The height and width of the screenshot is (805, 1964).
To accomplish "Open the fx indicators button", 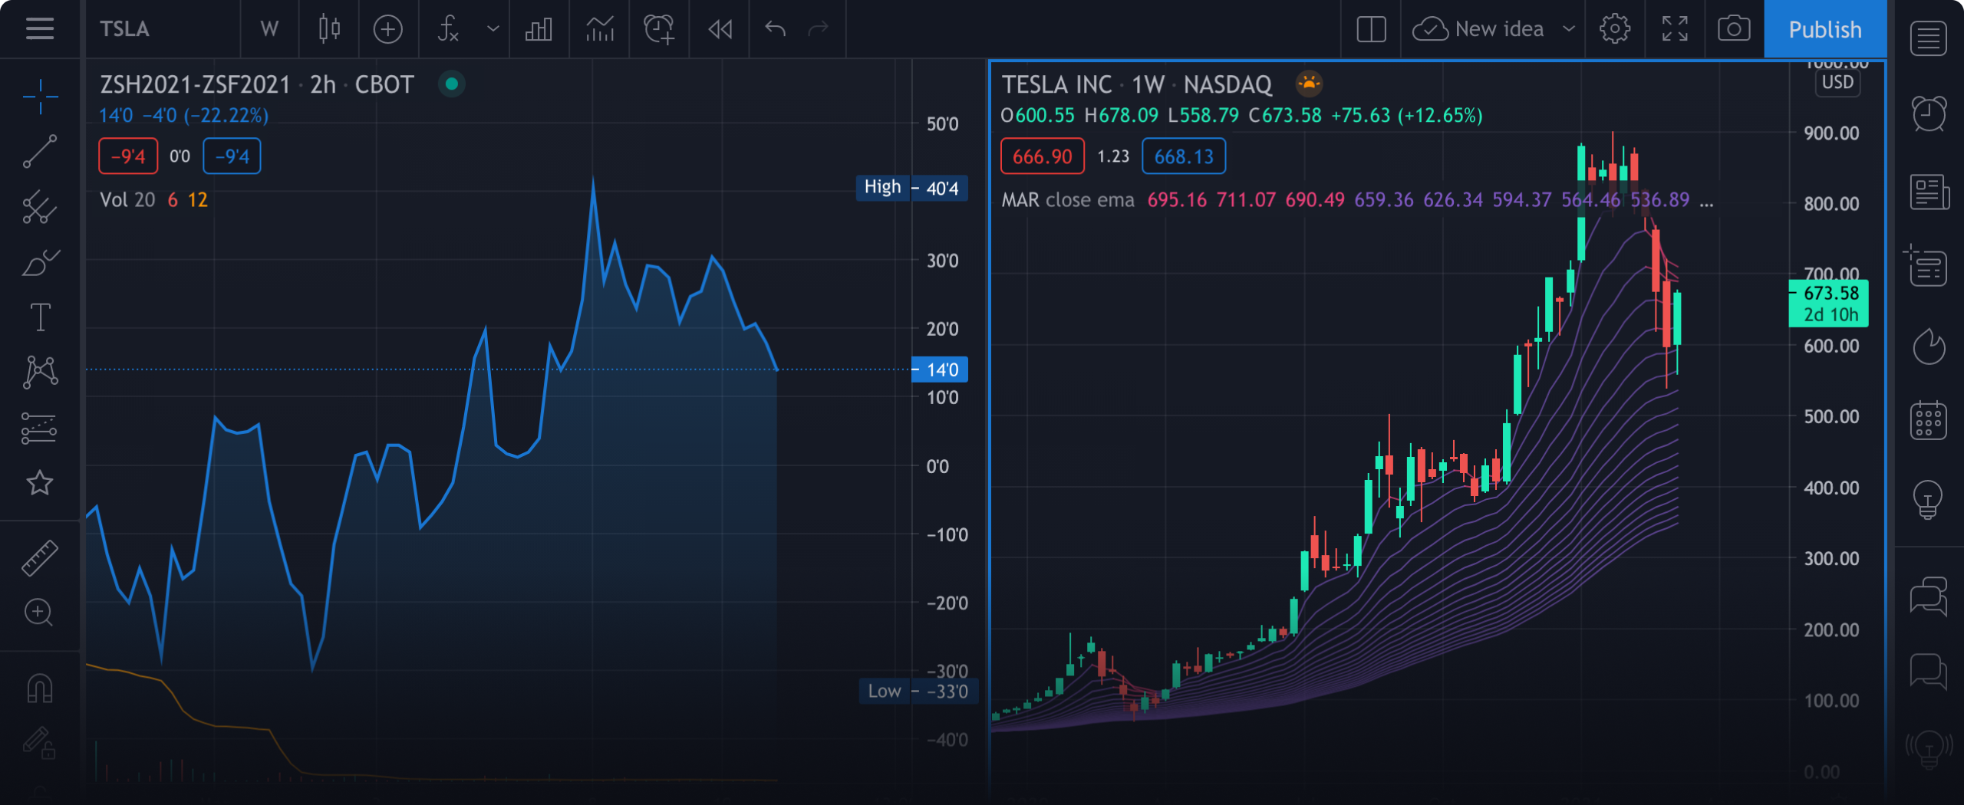I will [448, 29].
